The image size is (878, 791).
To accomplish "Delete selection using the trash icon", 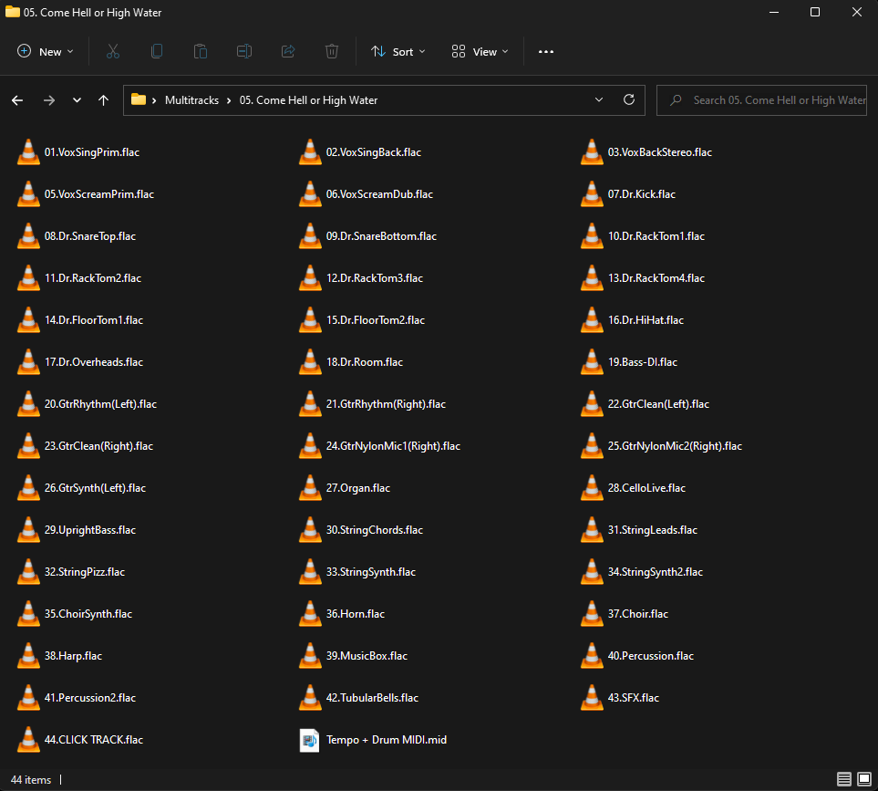I will coord(332,51).
